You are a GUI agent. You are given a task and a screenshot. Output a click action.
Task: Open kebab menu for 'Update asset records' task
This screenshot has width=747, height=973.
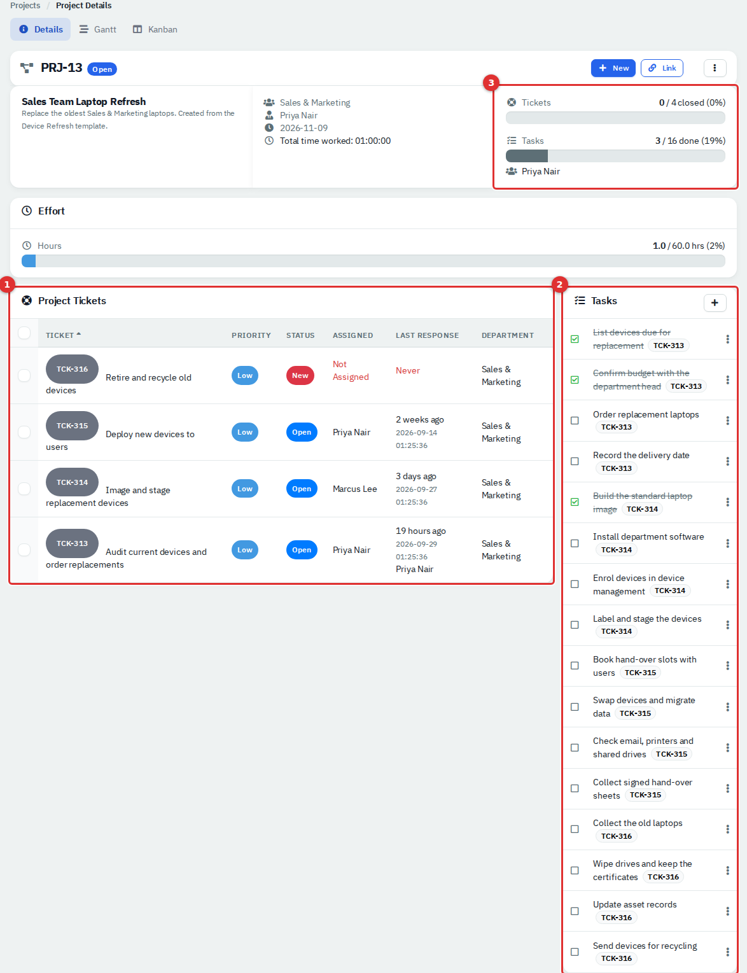coord(727,911)
